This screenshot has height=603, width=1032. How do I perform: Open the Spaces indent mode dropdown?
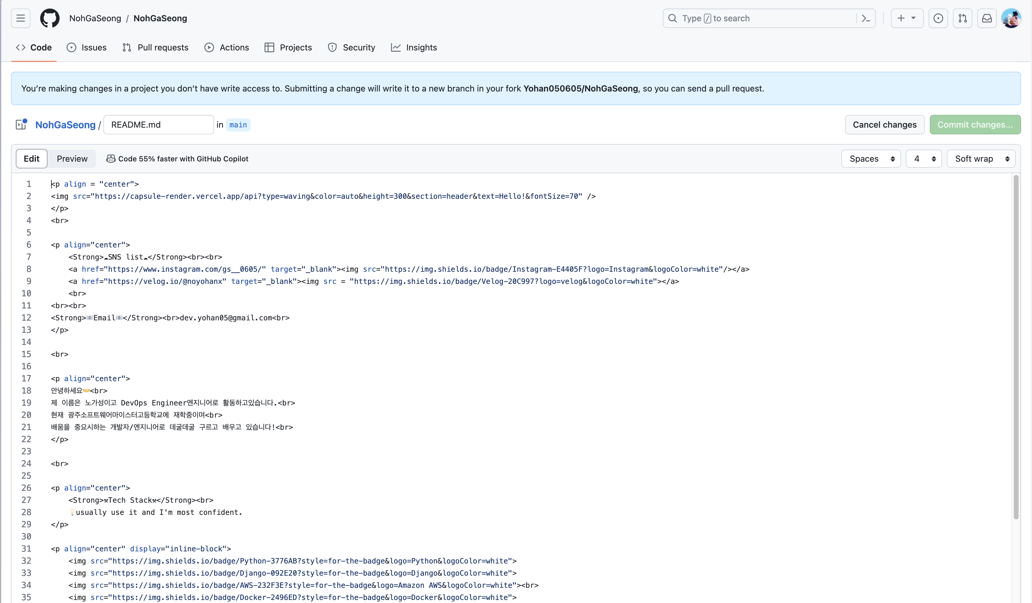[871, 159]
